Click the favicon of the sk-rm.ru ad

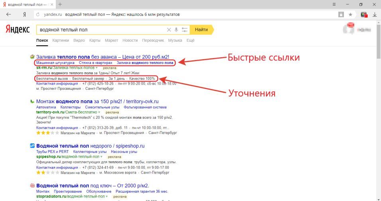[32, 57]
